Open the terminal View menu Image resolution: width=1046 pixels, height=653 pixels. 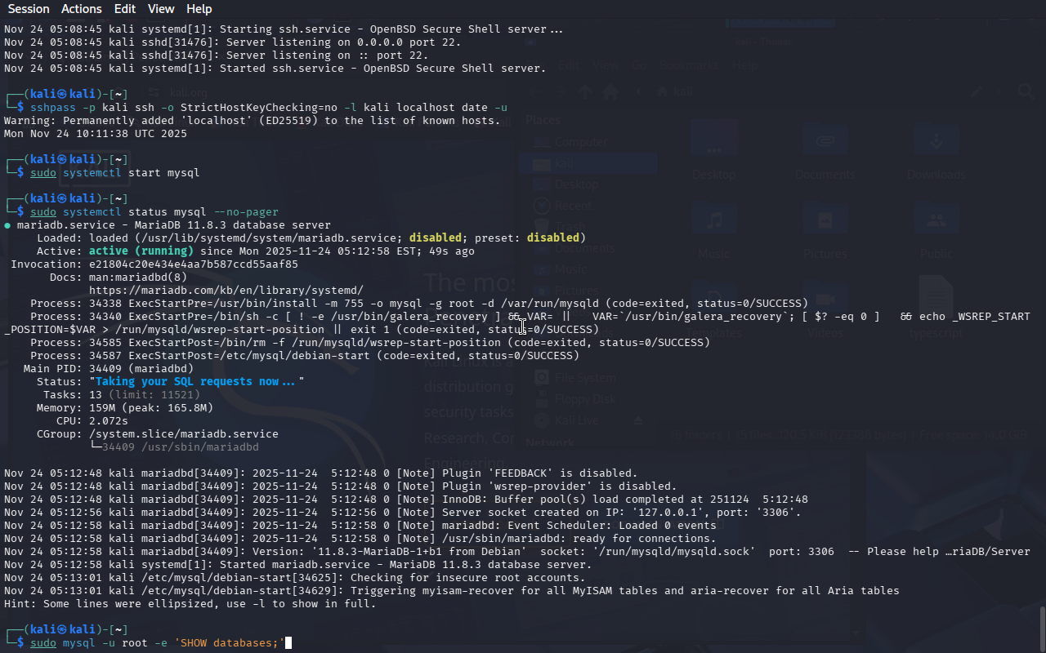pyautogui.click(x=161, y=9)
